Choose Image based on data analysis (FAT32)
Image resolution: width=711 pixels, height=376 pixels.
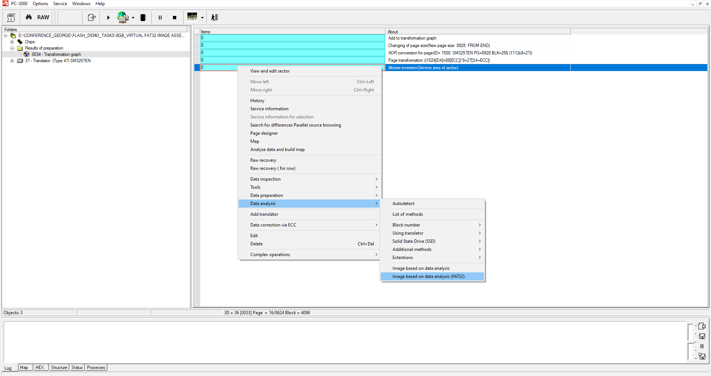[428, 276]
